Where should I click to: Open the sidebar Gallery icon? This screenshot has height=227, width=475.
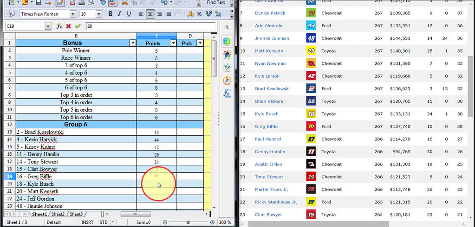(227, 67)
